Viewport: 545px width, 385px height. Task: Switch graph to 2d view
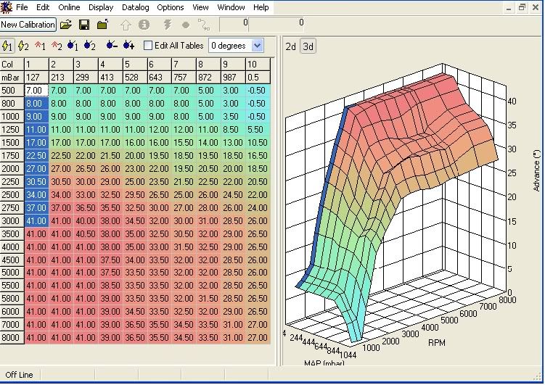(290, 46)
